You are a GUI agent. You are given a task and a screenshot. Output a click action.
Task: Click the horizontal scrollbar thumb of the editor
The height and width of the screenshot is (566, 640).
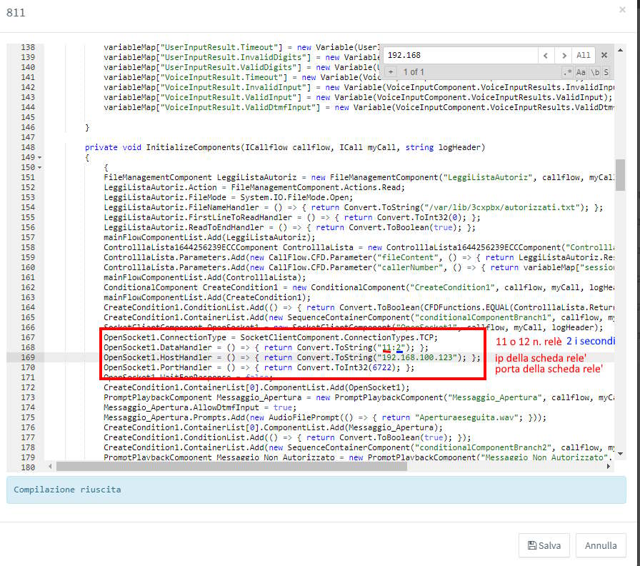(x=231, y=467)
